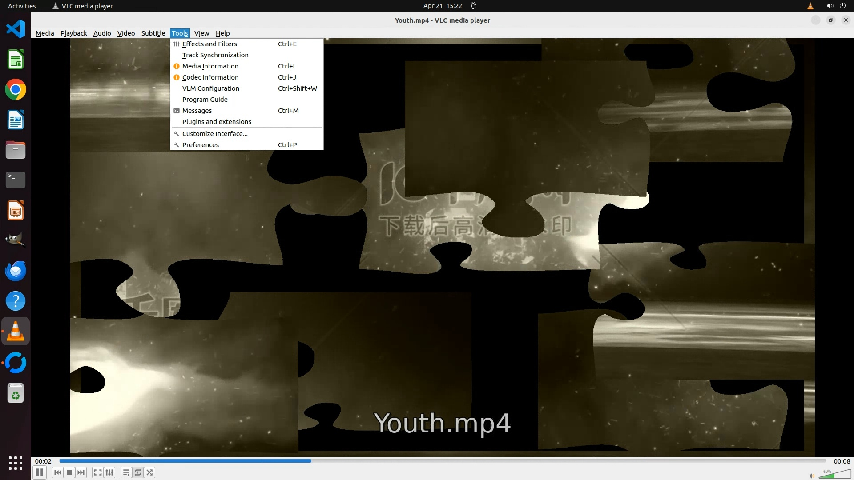Image resolution: width=854 pixels, height=480 pixels.
Task: Adjust the volume slider at 60%
Action: (x=834, y=475)
